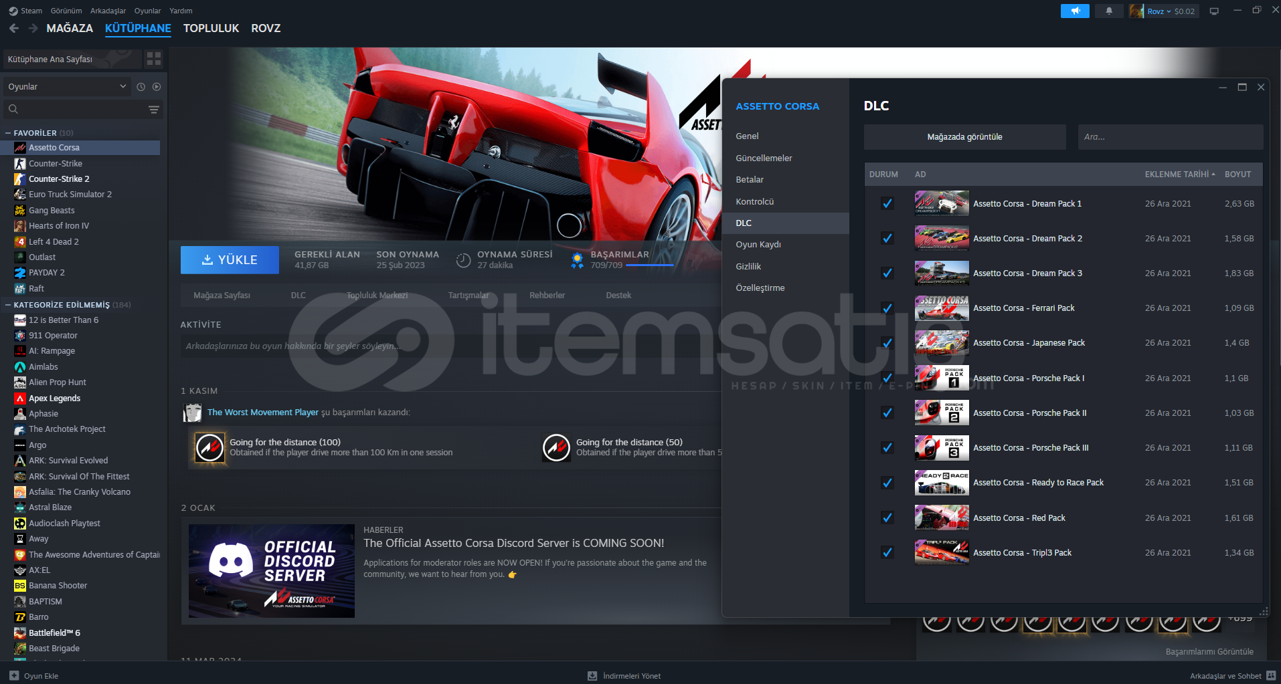Viewport: 1281px width, 684px height.
Task: Click the Oyun Ekle plus icon
Action: coord(14,676)
